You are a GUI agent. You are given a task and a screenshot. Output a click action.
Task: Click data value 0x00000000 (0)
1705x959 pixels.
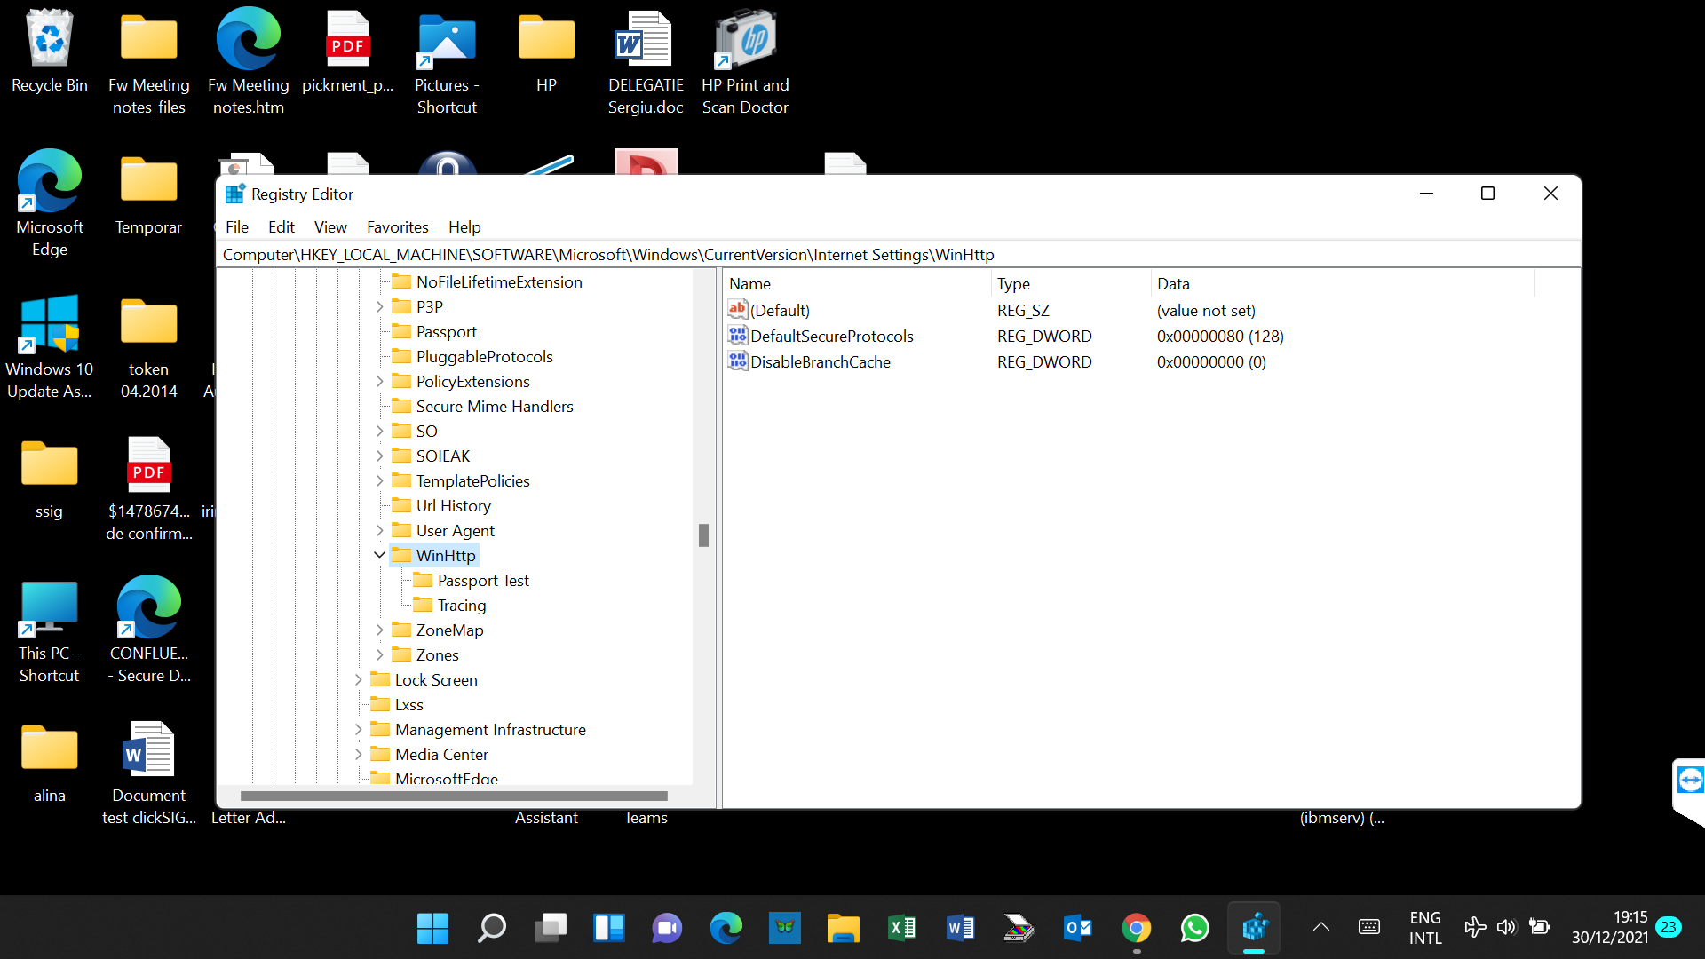coord(1211,362)
